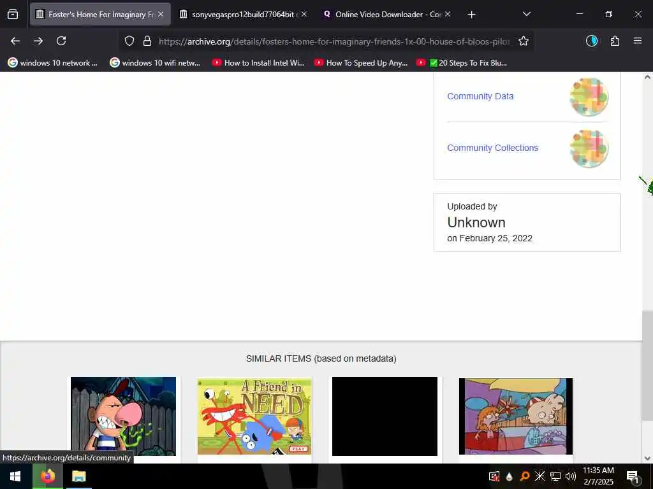List all tabs with the chevron dropdown
Screen dimensions: 653x489
[526, 14]
